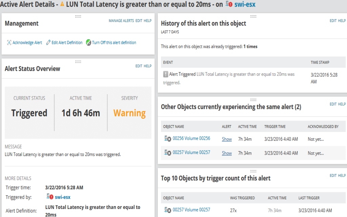
Task: Click the volume icon beside 00256 Volume 00256
Action: click(167, 138)
